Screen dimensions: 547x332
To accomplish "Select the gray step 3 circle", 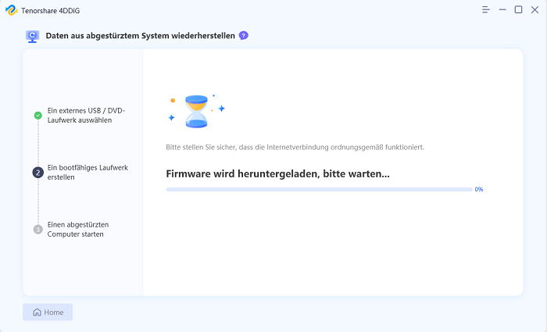I will (x=38, y=230).
